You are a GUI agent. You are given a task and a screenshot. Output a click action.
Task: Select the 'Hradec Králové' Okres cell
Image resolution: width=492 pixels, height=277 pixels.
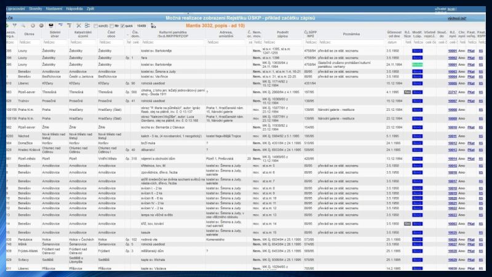click(x=29, y=150)
